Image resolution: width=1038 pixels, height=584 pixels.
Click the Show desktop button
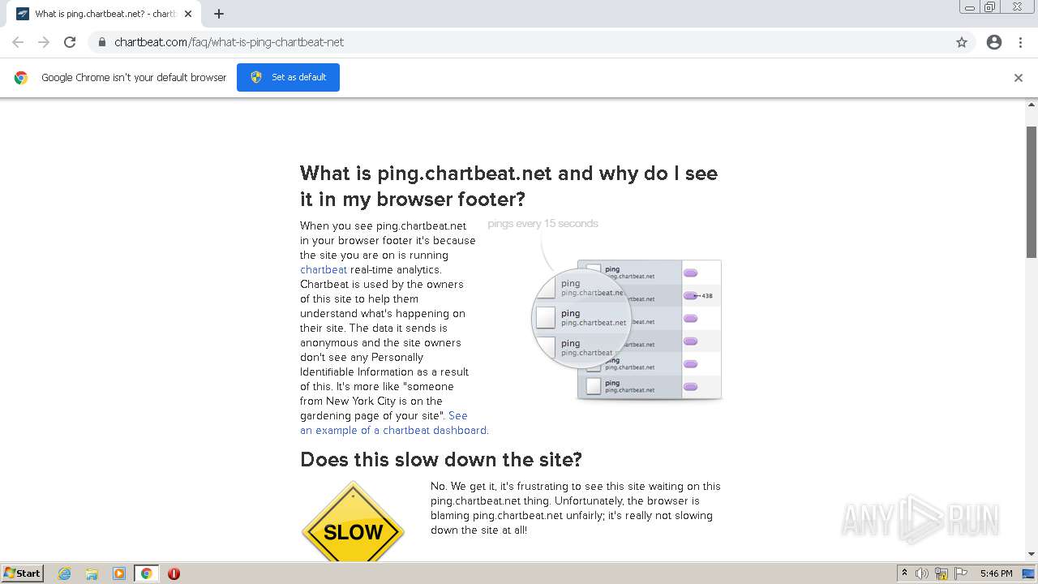(x=1028, y=573)
